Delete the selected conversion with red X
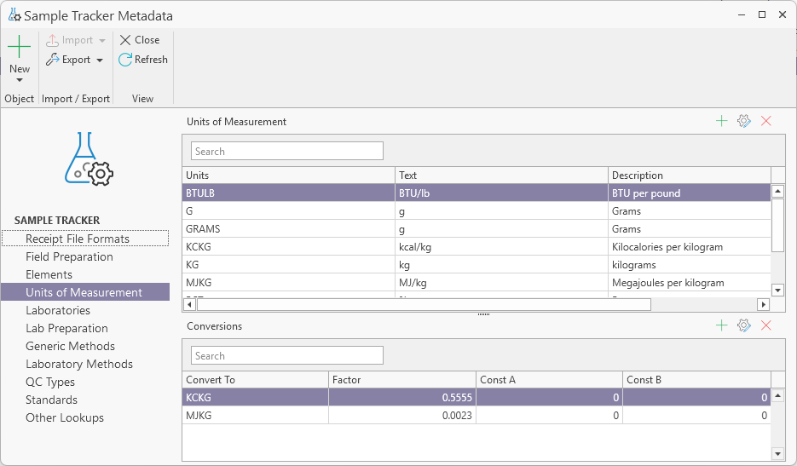797x466 pixels. (765, 325)
